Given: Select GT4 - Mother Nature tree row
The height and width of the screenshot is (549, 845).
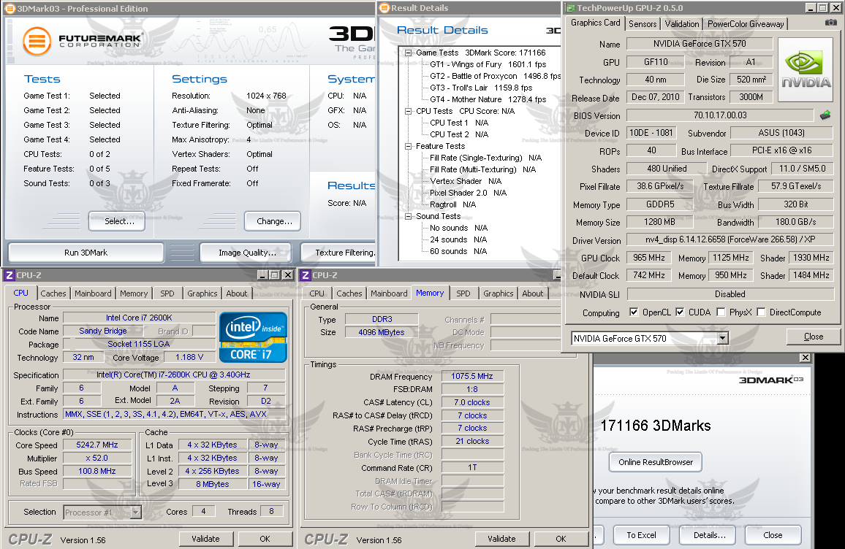Looking at the screenshot, I should [488, 99].
